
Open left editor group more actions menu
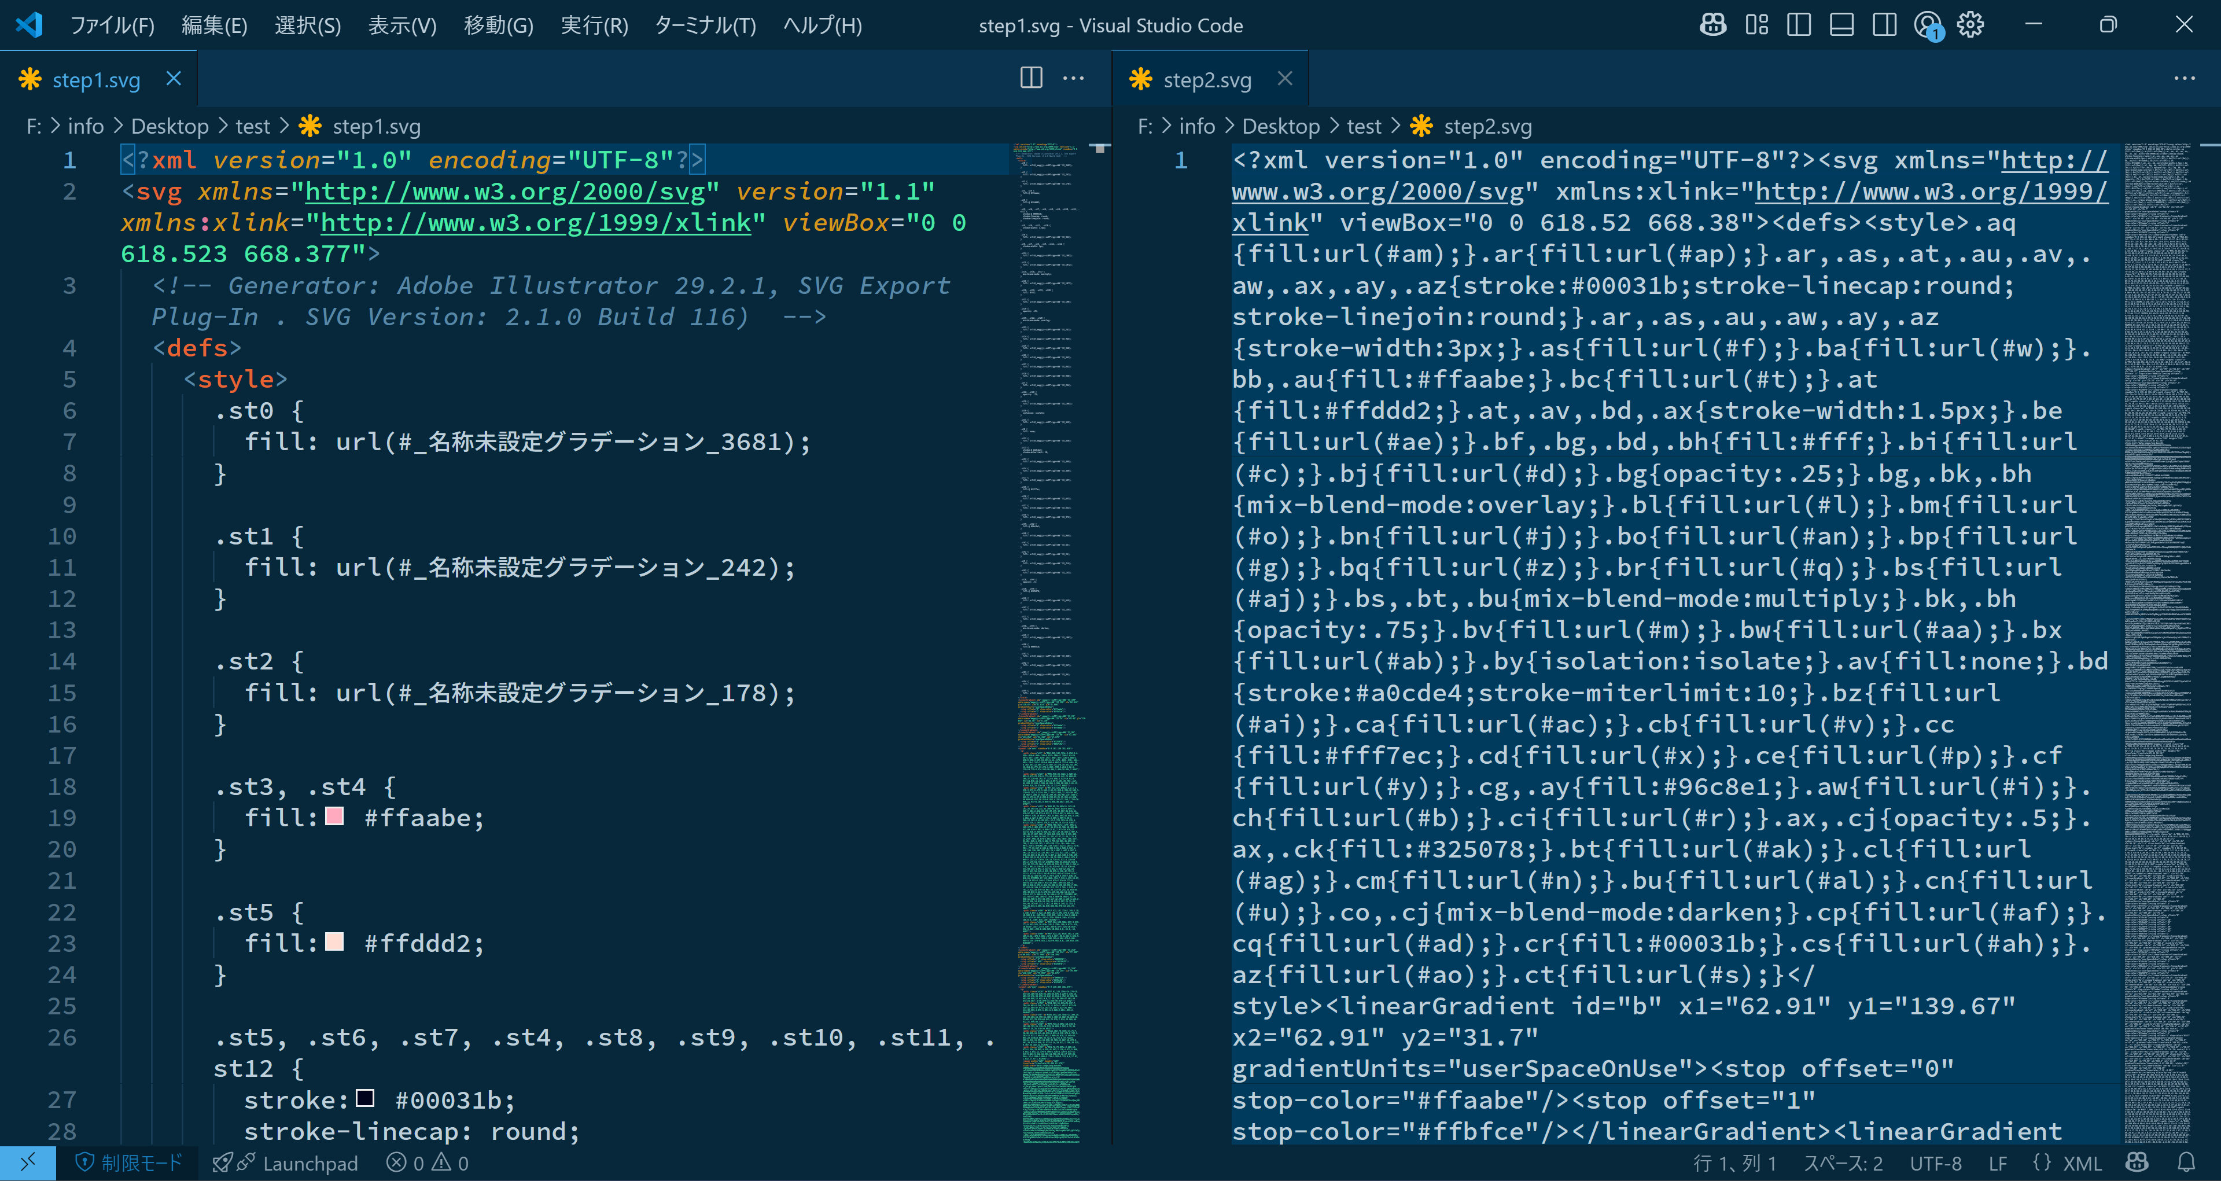click(x=1073, y=79)
